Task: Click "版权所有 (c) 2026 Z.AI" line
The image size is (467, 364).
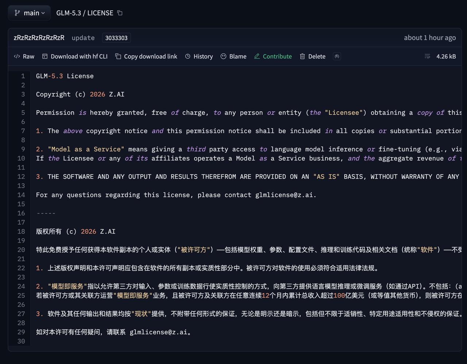Action: (76, 231)
